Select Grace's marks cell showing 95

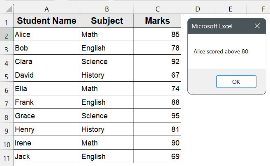157,116
